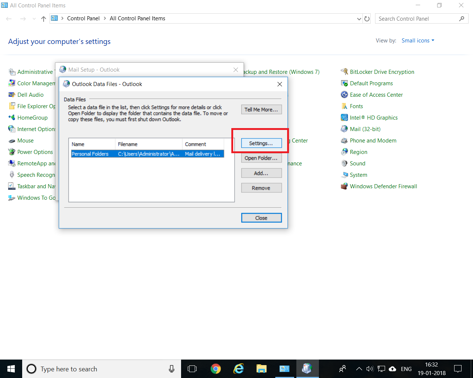The image size is (473, 378).
Task: Click the Mail (32-bit) icon
Action: (x=344, y=129)
